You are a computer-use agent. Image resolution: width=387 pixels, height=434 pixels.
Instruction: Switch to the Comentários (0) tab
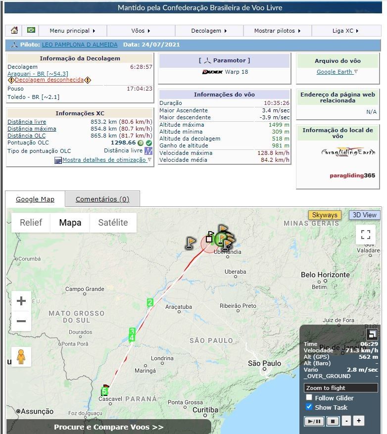point(102,199)
